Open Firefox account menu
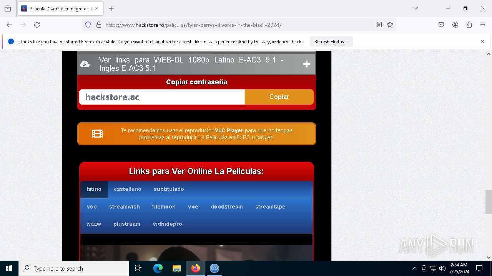The height and width of the screenshot is (276, 492). click(455, 25)
